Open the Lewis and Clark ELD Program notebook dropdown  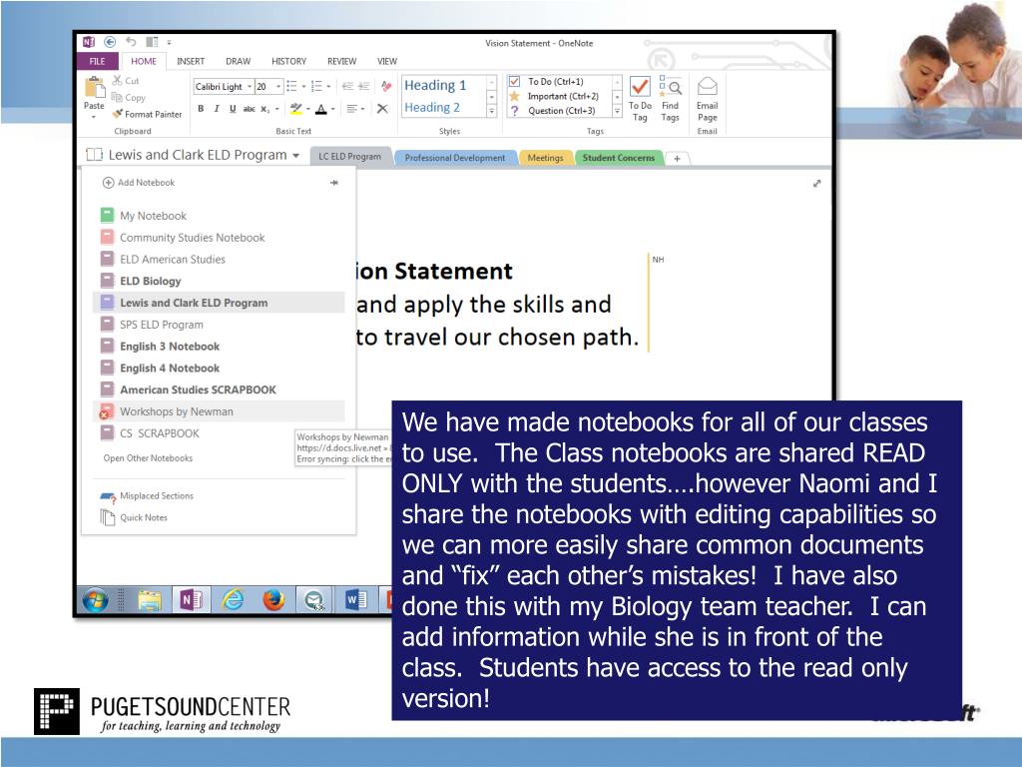(x=295, y=155)
